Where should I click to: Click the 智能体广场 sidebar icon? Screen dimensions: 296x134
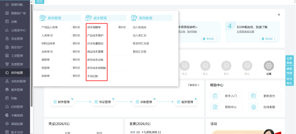(x=7, y=13)
